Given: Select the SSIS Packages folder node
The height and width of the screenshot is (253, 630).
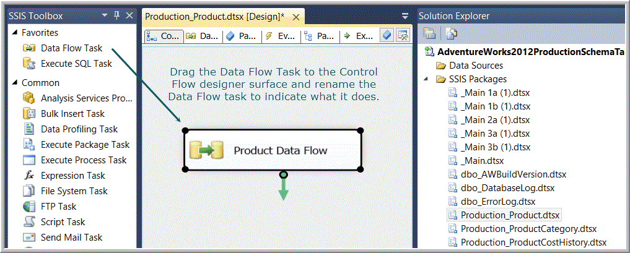Looking at the screenshot, I should click(x=471, y=79).
